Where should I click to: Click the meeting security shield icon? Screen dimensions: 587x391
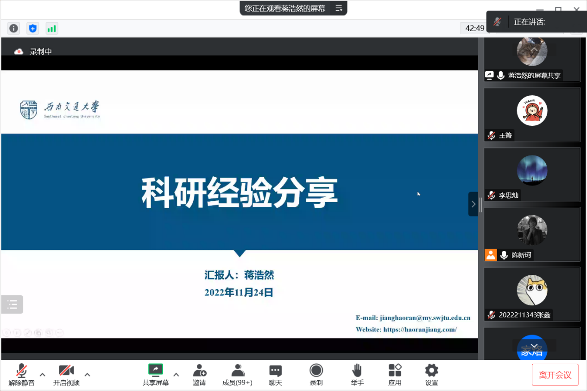[32, 28]
